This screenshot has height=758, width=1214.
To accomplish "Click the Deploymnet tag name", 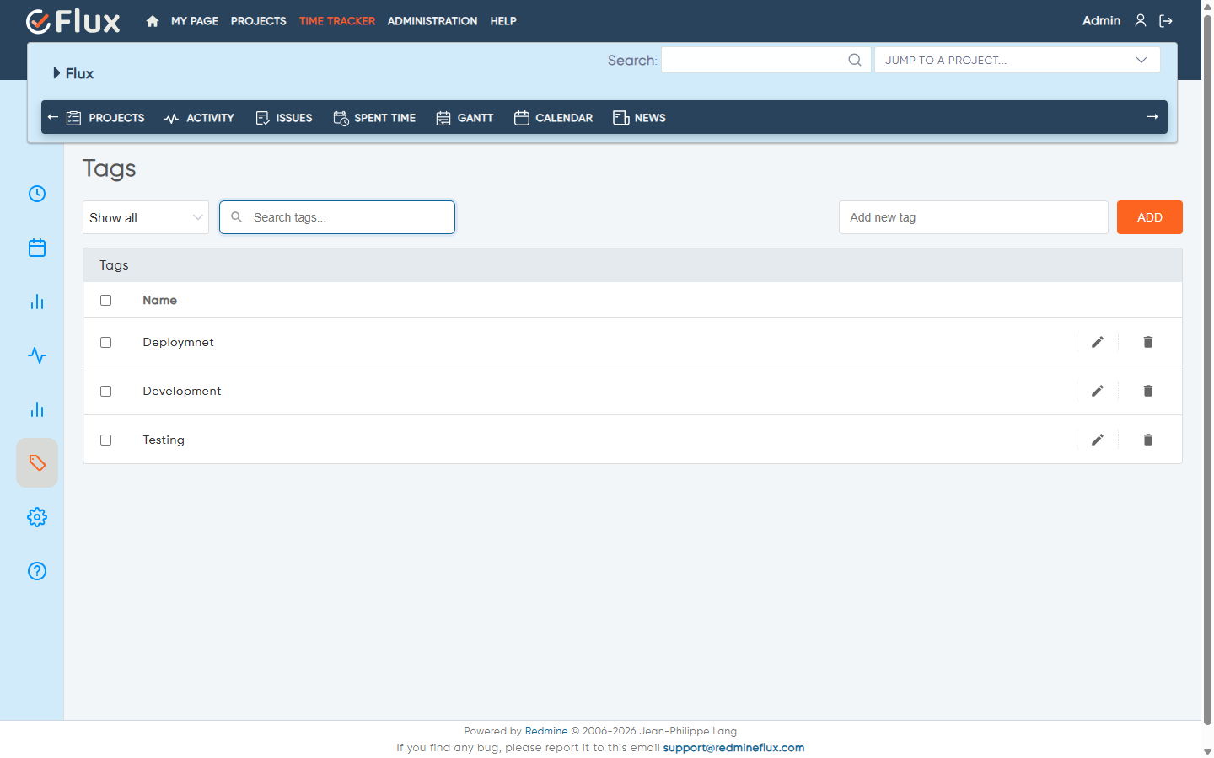I will (x=178, y=342).
